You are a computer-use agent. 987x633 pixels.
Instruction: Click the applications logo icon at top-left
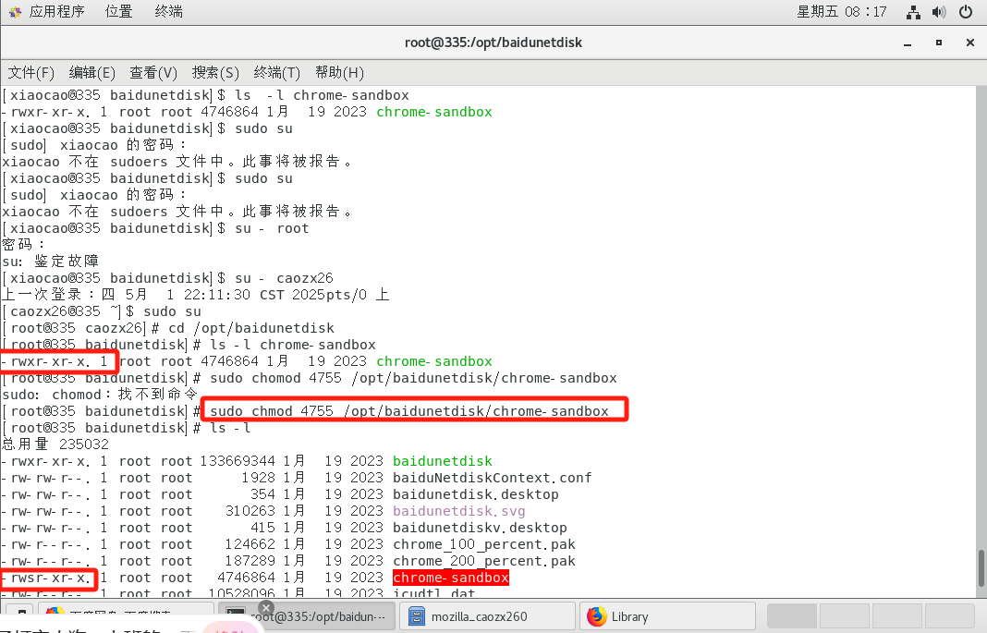coord(15,12)
